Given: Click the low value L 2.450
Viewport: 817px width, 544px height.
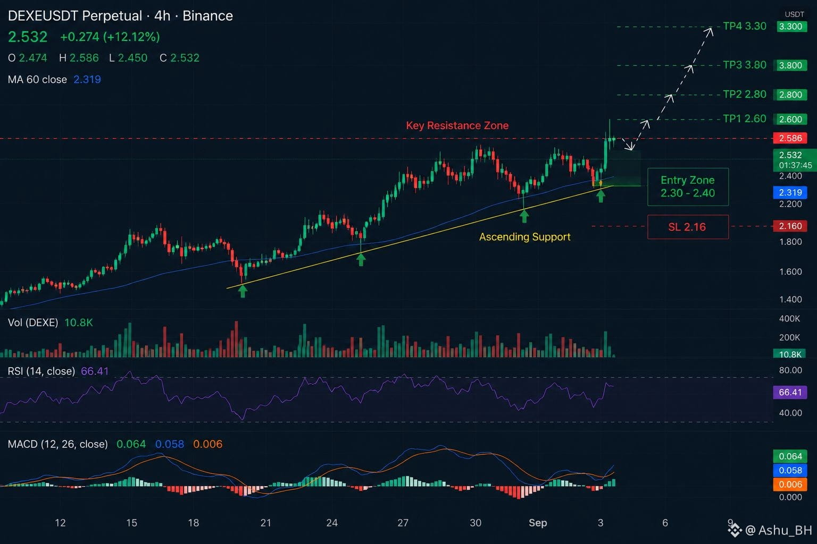Looking at the screenshot, I should tap(128, 58).
